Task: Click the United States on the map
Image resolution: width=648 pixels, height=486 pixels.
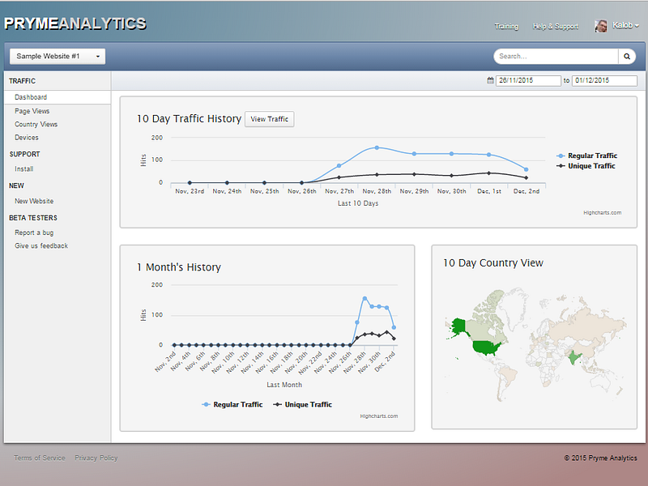Action: 485,348
